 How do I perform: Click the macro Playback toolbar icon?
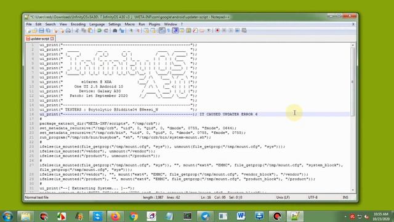(231, 31)
